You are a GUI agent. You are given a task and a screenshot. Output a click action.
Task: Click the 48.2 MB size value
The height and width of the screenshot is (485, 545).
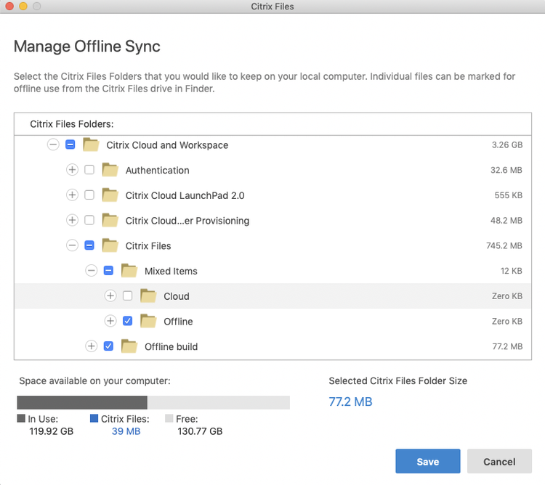[x=506, y=220]
